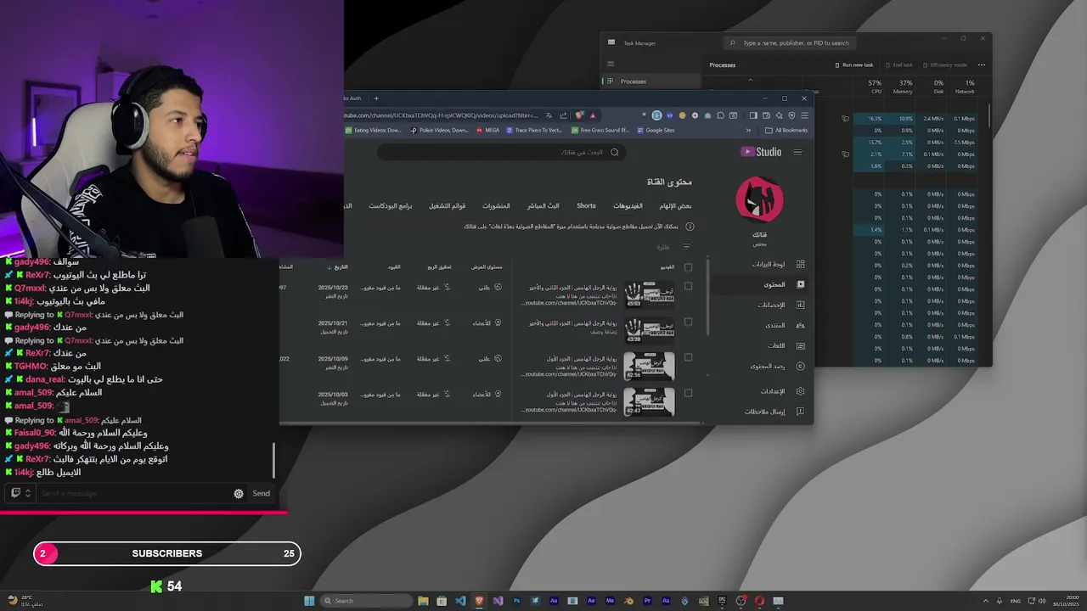Switch to the المنشورات posts tab
Viewport: 1087px width, 611px height.
496,206
